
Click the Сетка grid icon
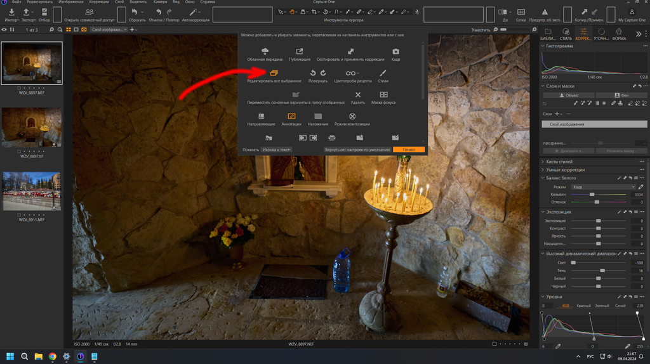click(521, 12)
